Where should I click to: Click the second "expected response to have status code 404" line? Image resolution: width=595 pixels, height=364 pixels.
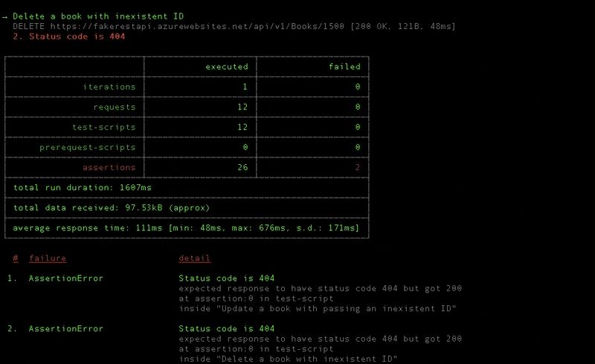(x=321, y=339)
